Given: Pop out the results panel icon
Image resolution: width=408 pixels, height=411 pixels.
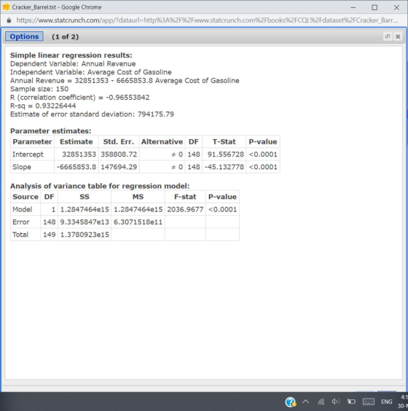Looking at the screenshot, I should (x=388, y=36).
